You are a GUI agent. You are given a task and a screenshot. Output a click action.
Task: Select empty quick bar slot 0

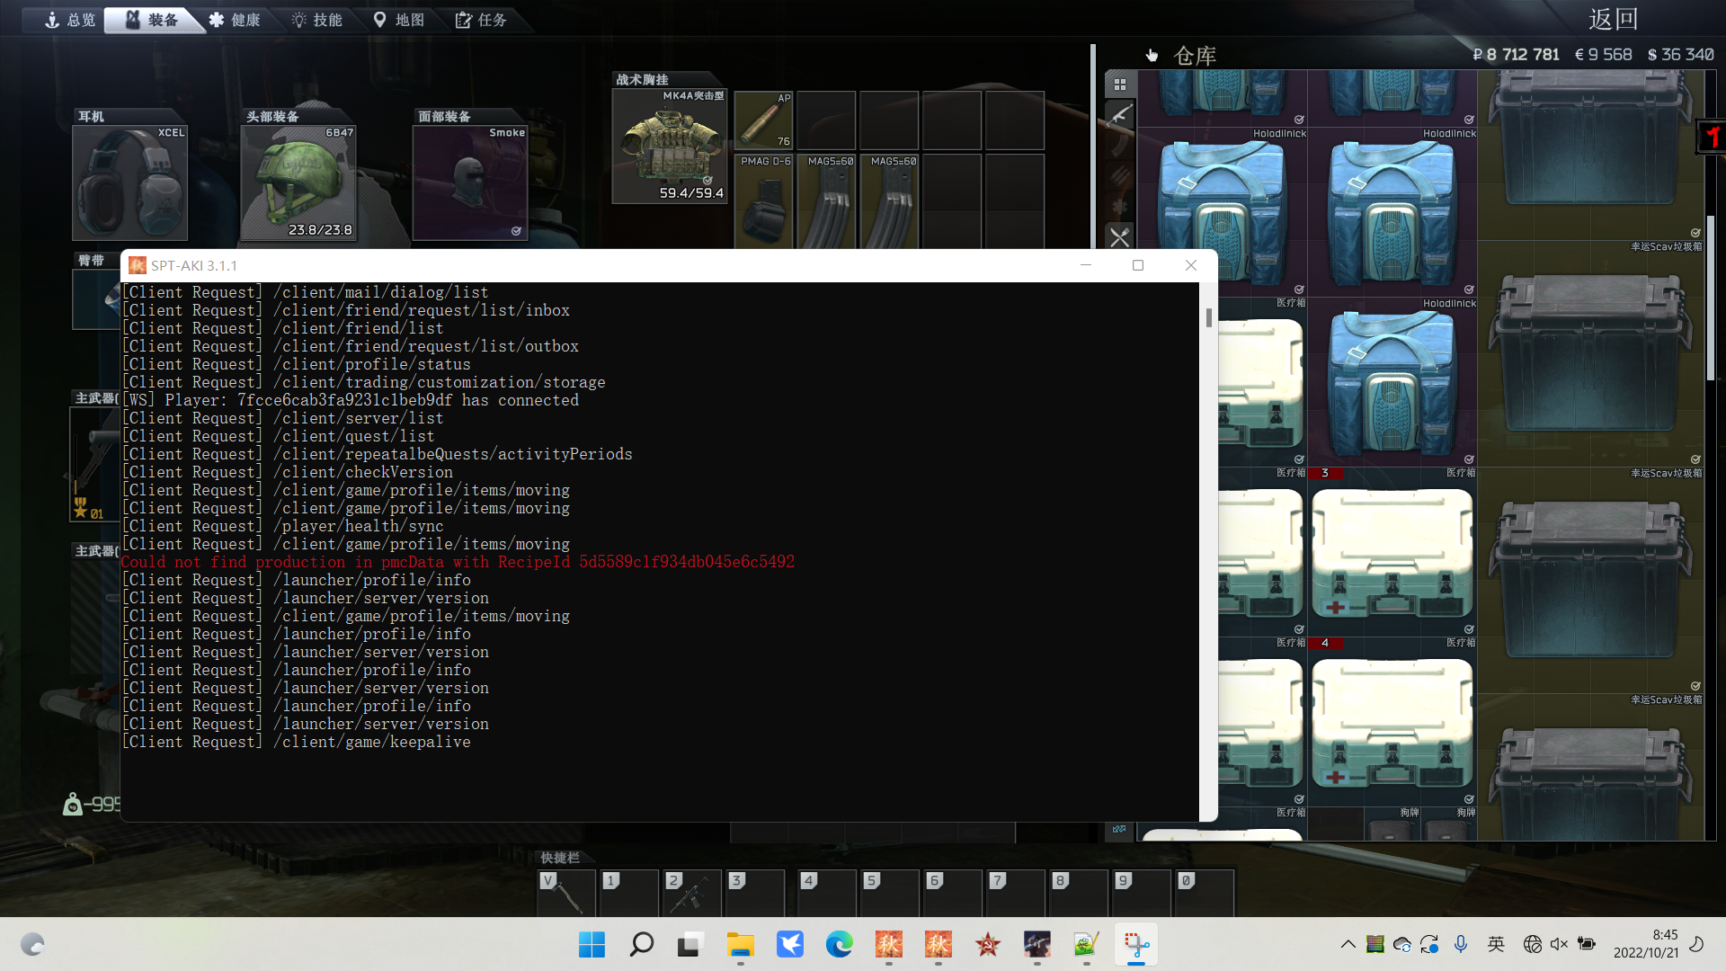(1205, 893)
